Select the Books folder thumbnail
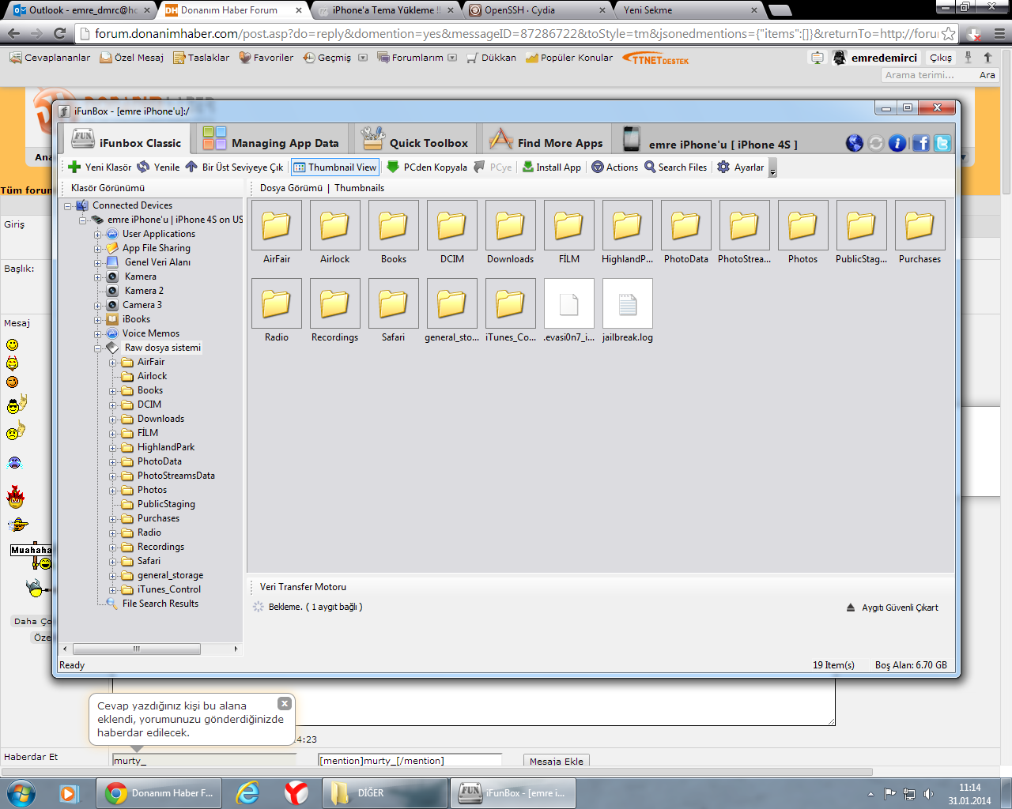 coord(394,232)
